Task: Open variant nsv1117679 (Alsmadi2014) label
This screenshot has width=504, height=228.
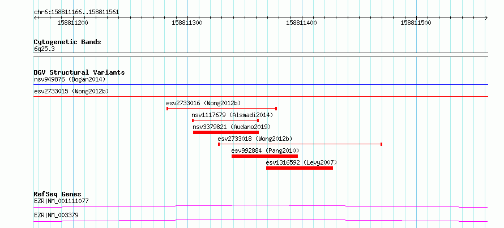Action: tap(232, 115)
